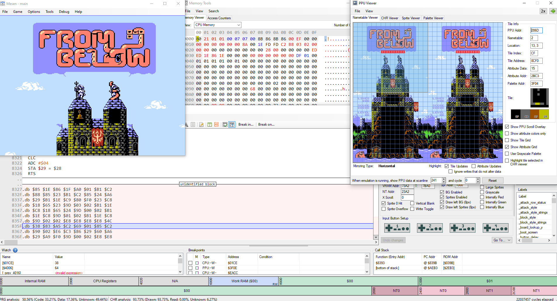Tick the Ignore writes that do not alter data checkbox
Image resolution: width=557 pixels, height=301 pixels.
pos(450,172)
